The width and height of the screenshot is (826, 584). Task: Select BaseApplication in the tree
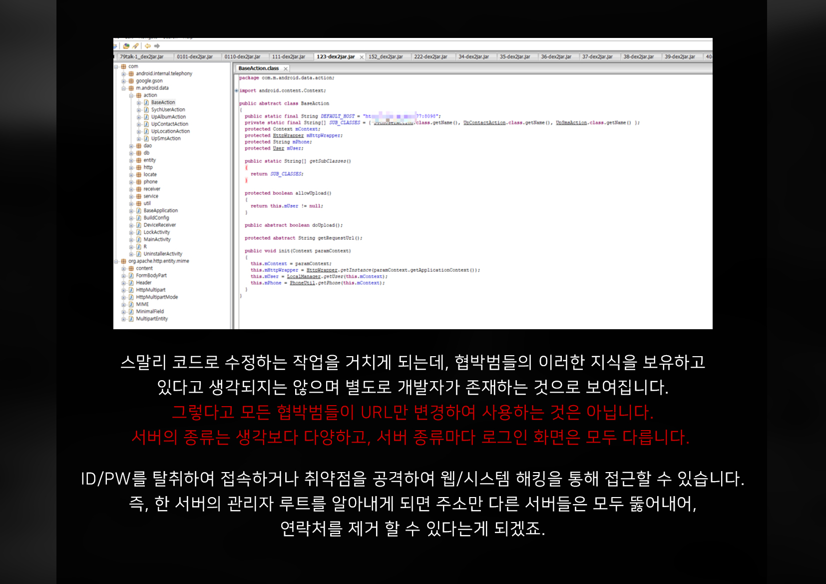point(161,211)
